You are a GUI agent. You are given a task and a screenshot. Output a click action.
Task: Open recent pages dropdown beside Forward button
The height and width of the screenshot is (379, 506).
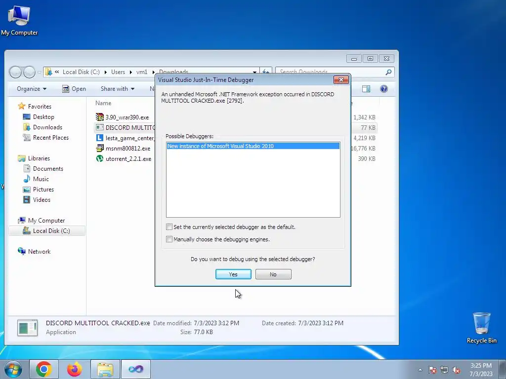click(39, 73)
